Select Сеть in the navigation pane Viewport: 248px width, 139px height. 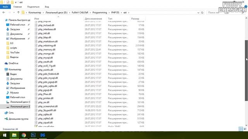tap(9, 113)
